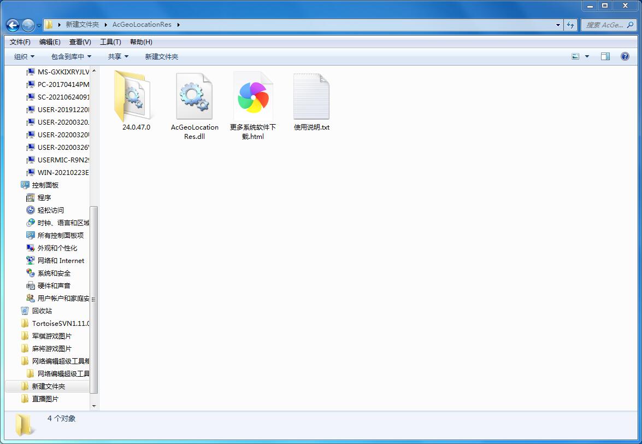
Task: Select computer PC-20170414PM icon in tree
Action: pos(30,85)
